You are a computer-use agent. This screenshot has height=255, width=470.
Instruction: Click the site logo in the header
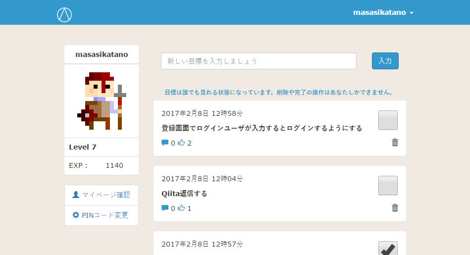[64, 15]
